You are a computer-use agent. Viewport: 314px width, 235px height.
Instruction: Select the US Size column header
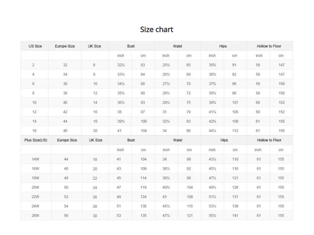tap(35, 46)
